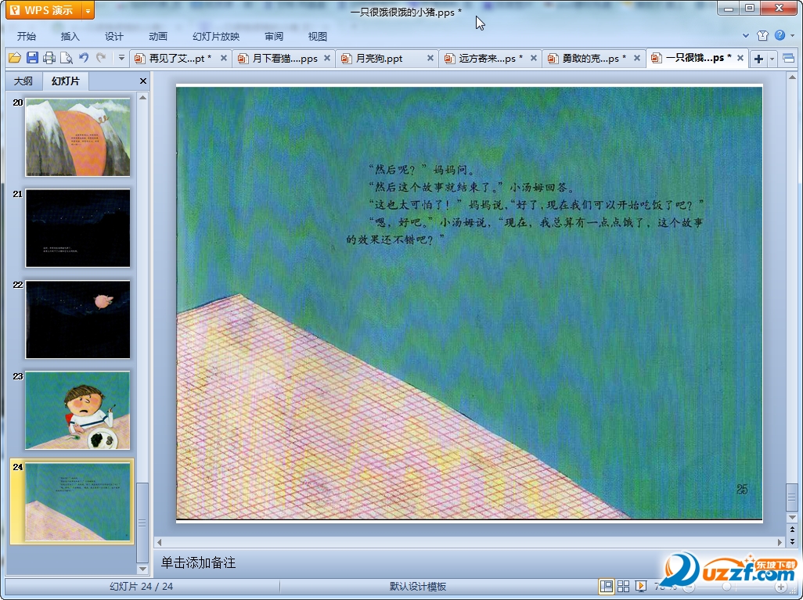Open the 审阅 ribbon tab
803x600 pixels.
coord(274,36)
